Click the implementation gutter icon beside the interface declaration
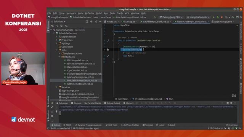The width and height of the screenshot is (244, 137). [108, 41]
